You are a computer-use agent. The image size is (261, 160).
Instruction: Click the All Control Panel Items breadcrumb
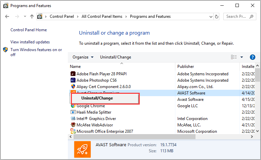point(102,16)
